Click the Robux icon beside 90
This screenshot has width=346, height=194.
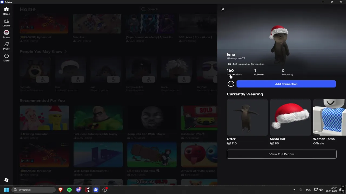pyautogui.click(x=272, y=143)
